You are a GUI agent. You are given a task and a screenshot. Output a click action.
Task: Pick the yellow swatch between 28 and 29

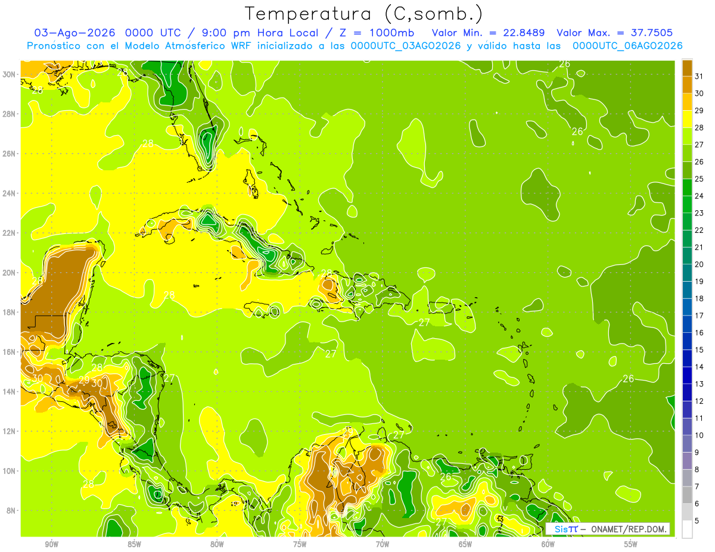click(x=687, y=119)
